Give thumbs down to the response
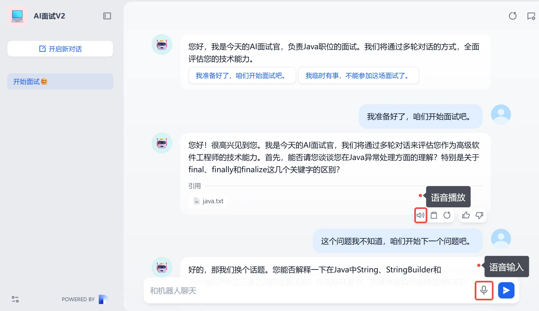Image resolution: width=539 pixels, height=311 pixels. coord(479,215)
